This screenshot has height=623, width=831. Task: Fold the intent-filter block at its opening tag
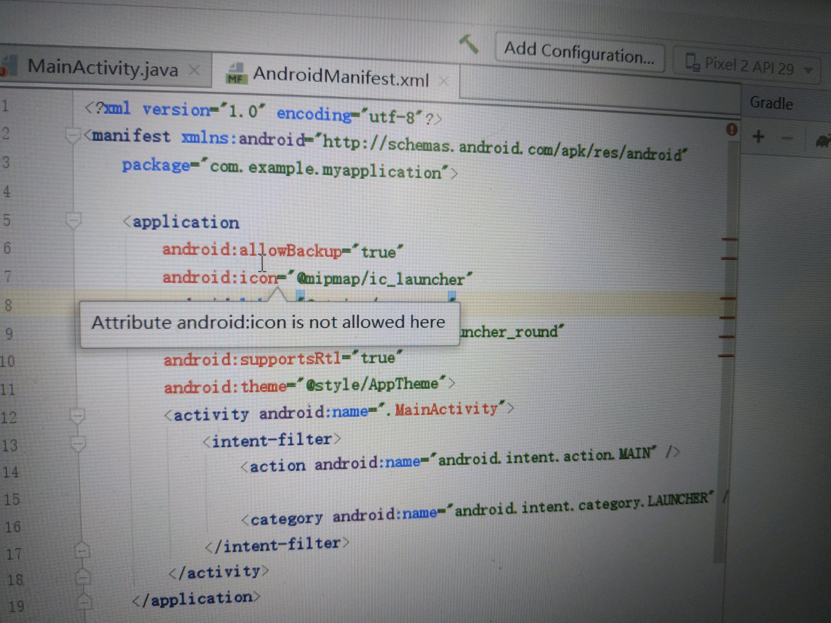pyautogui.click(x=79, y=443)
